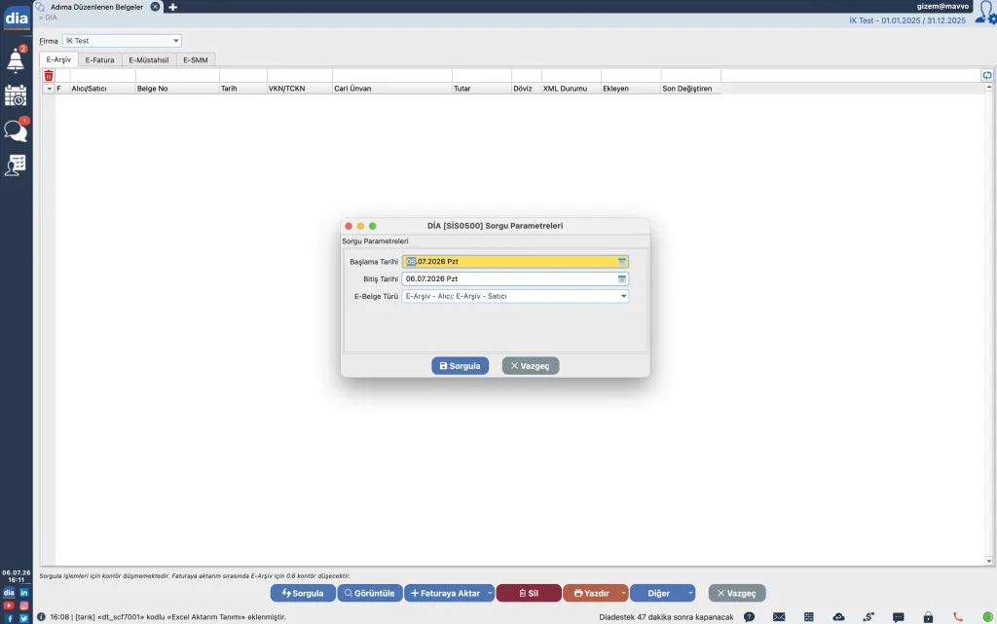The width and height of the screenshot is (997, 624).
Task: Open the calendar icon in the sidebar
Action: (16, 95)
